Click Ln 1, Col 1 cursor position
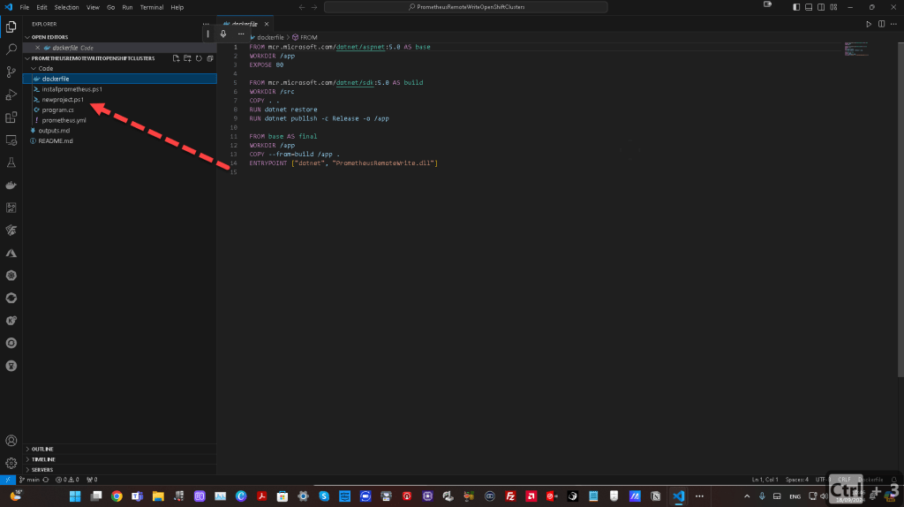 pyautogui.click(x=765, y=480)
